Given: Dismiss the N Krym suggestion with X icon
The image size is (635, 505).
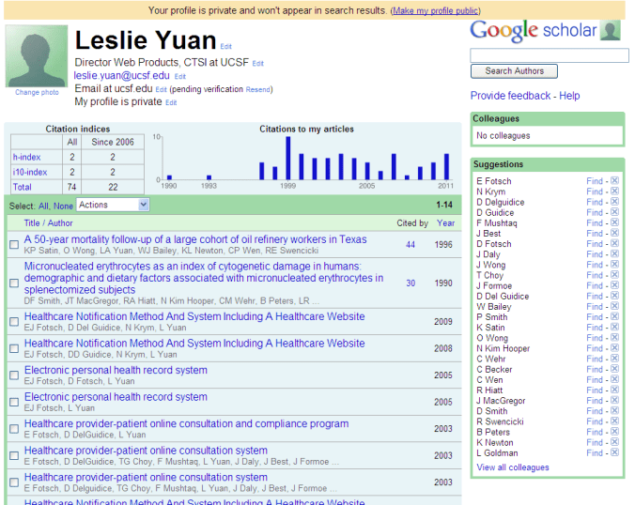Looking at the screenshot, I should 615,191.
